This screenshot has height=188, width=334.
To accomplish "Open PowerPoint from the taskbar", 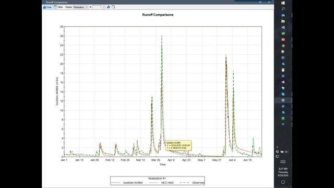I will [x=283, y=40].
